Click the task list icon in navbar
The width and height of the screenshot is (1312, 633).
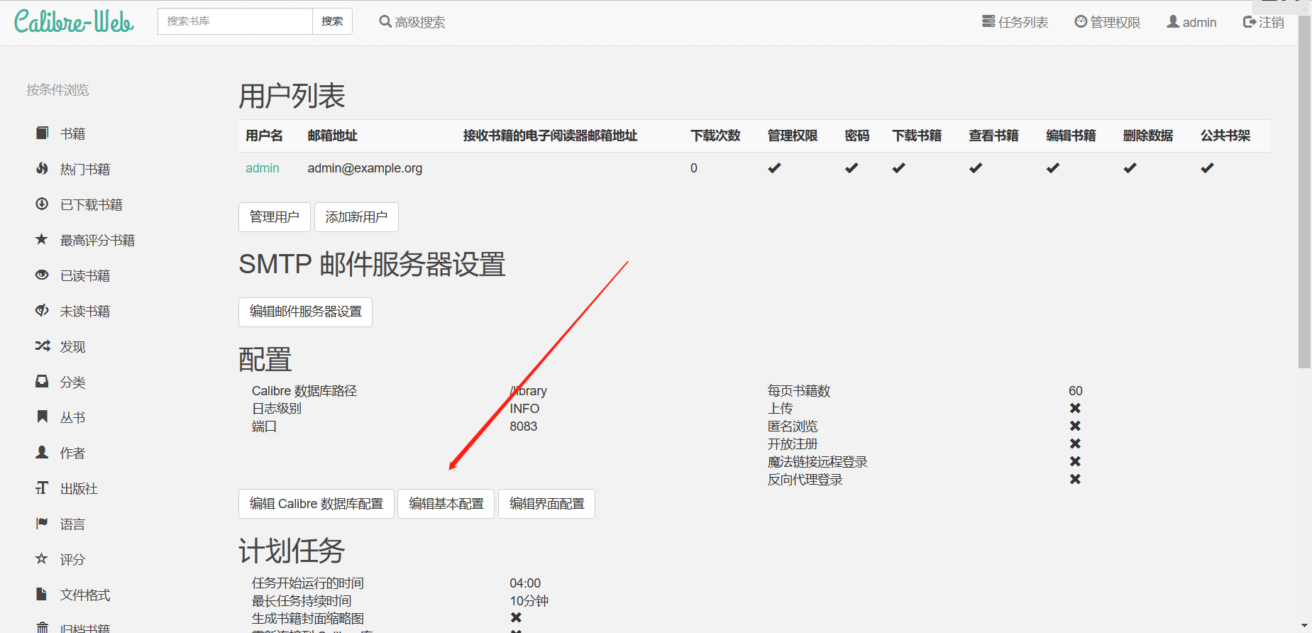coord(988,22)
